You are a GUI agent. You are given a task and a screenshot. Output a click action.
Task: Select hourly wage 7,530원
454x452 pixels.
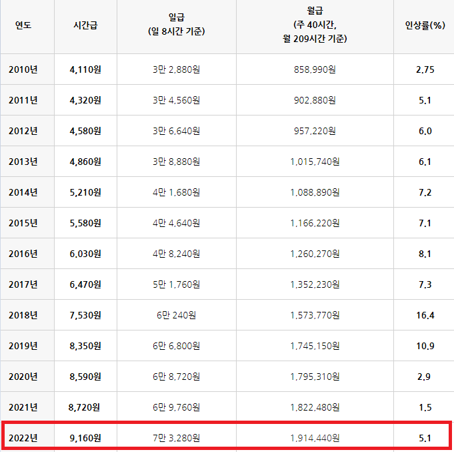point(85,315)
